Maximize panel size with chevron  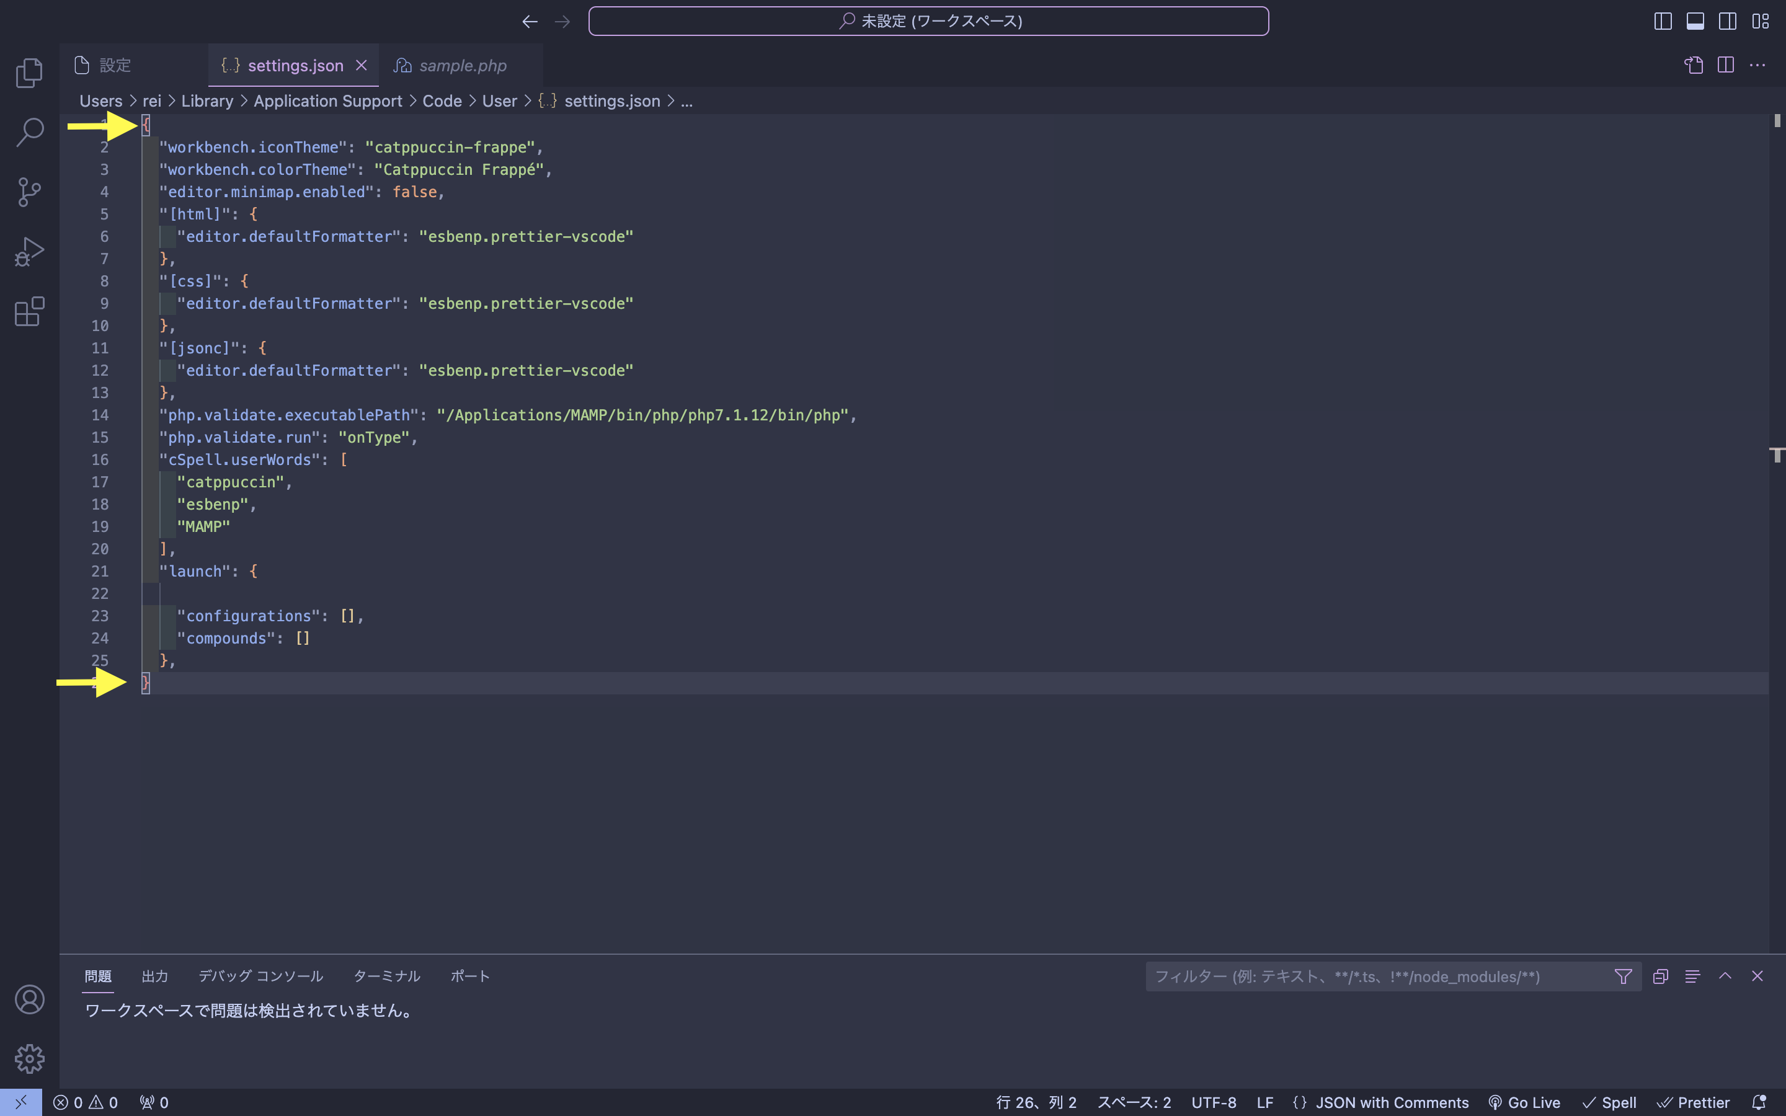pos(1725,976)
